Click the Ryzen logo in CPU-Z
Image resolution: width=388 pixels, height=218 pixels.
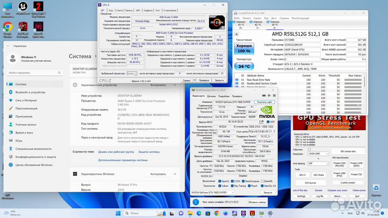(x=217, y=22)
